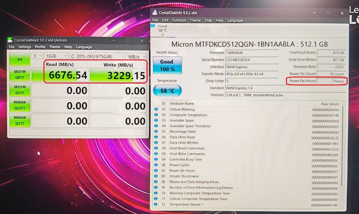359x214 pixels.
Task: Open the unit dropdown showing MB/s
Action: point(137,57)
